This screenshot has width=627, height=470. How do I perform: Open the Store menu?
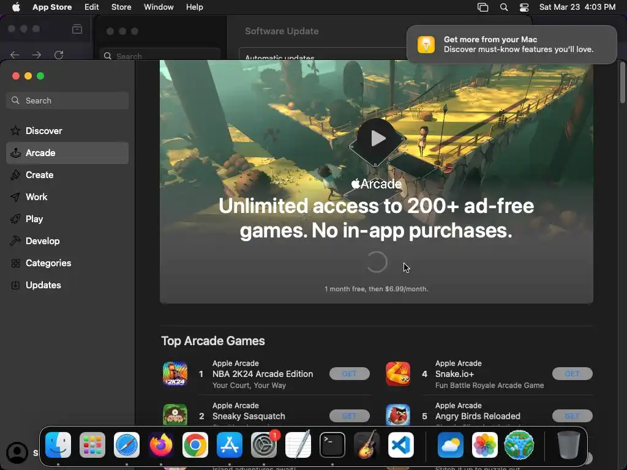[x=121, y=7]
